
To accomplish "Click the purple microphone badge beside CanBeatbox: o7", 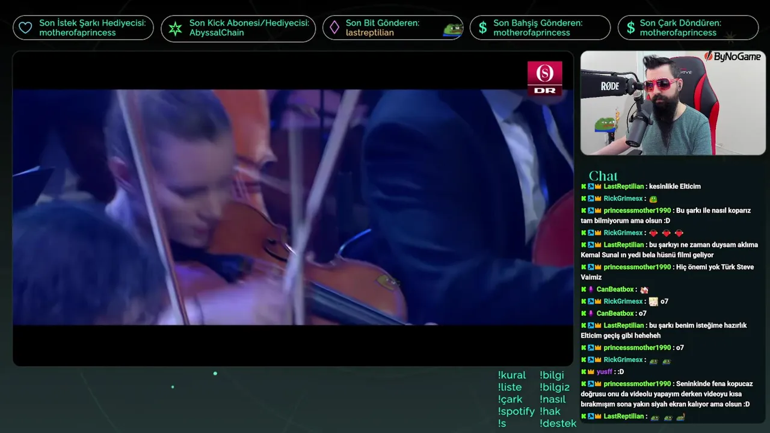I will pos(591,313).
